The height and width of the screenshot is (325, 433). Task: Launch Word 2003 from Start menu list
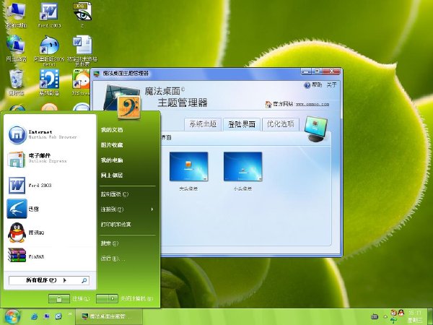50,185
